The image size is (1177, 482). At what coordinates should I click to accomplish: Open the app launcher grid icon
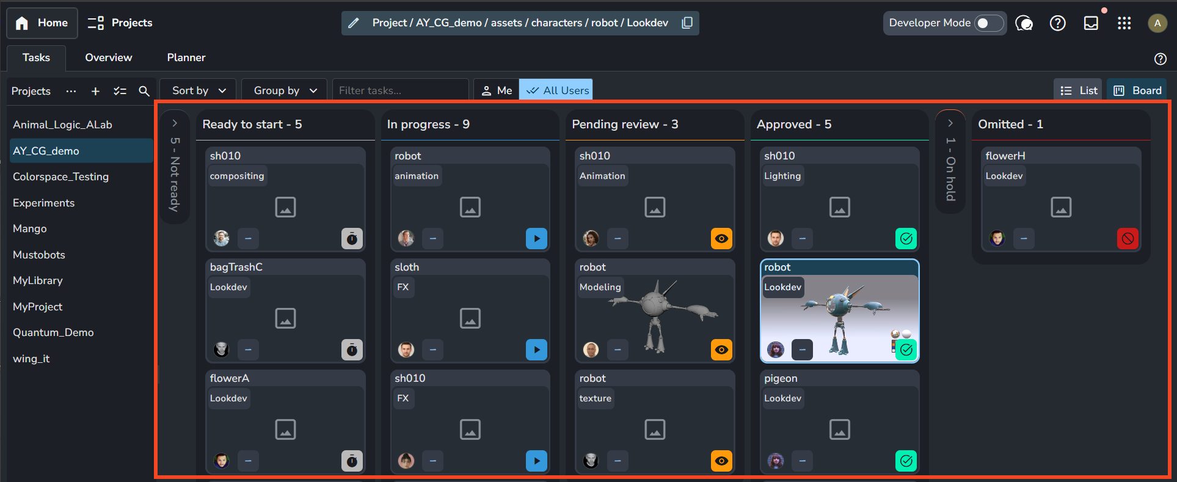pos(1124,23)
